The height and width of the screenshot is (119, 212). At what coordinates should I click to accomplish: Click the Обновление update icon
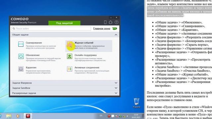(x=21, y=56)
